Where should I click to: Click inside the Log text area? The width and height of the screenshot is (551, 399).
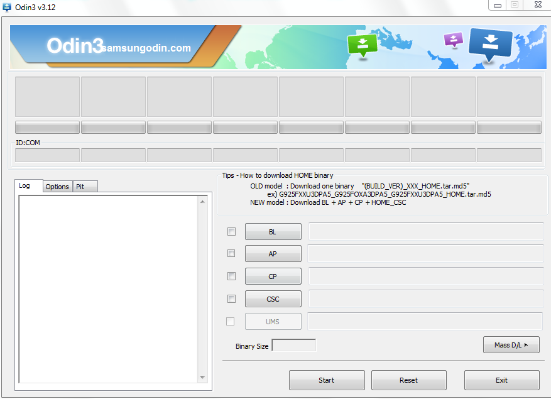tap(108, 289)
